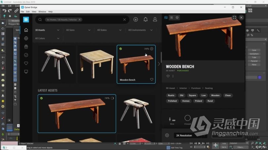Open the globe browse icon in sidebar

pos(26,38)
